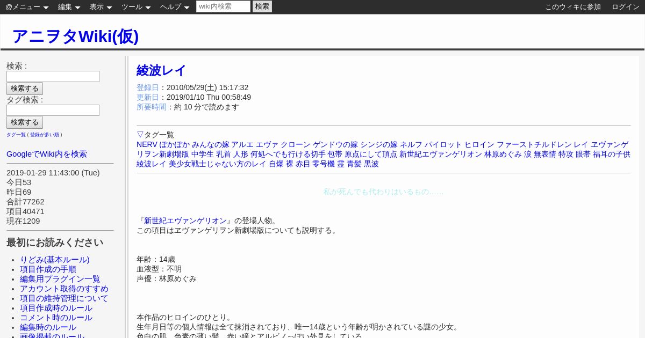Open the ぽかぽか tag
The image size is (645, 338).
click(174, 144)
